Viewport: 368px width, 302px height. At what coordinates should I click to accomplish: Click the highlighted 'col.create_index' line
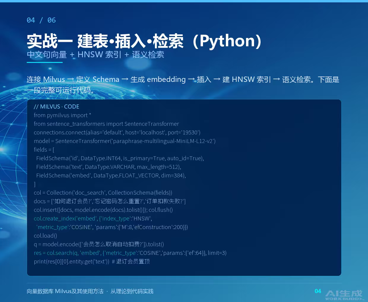93,218
